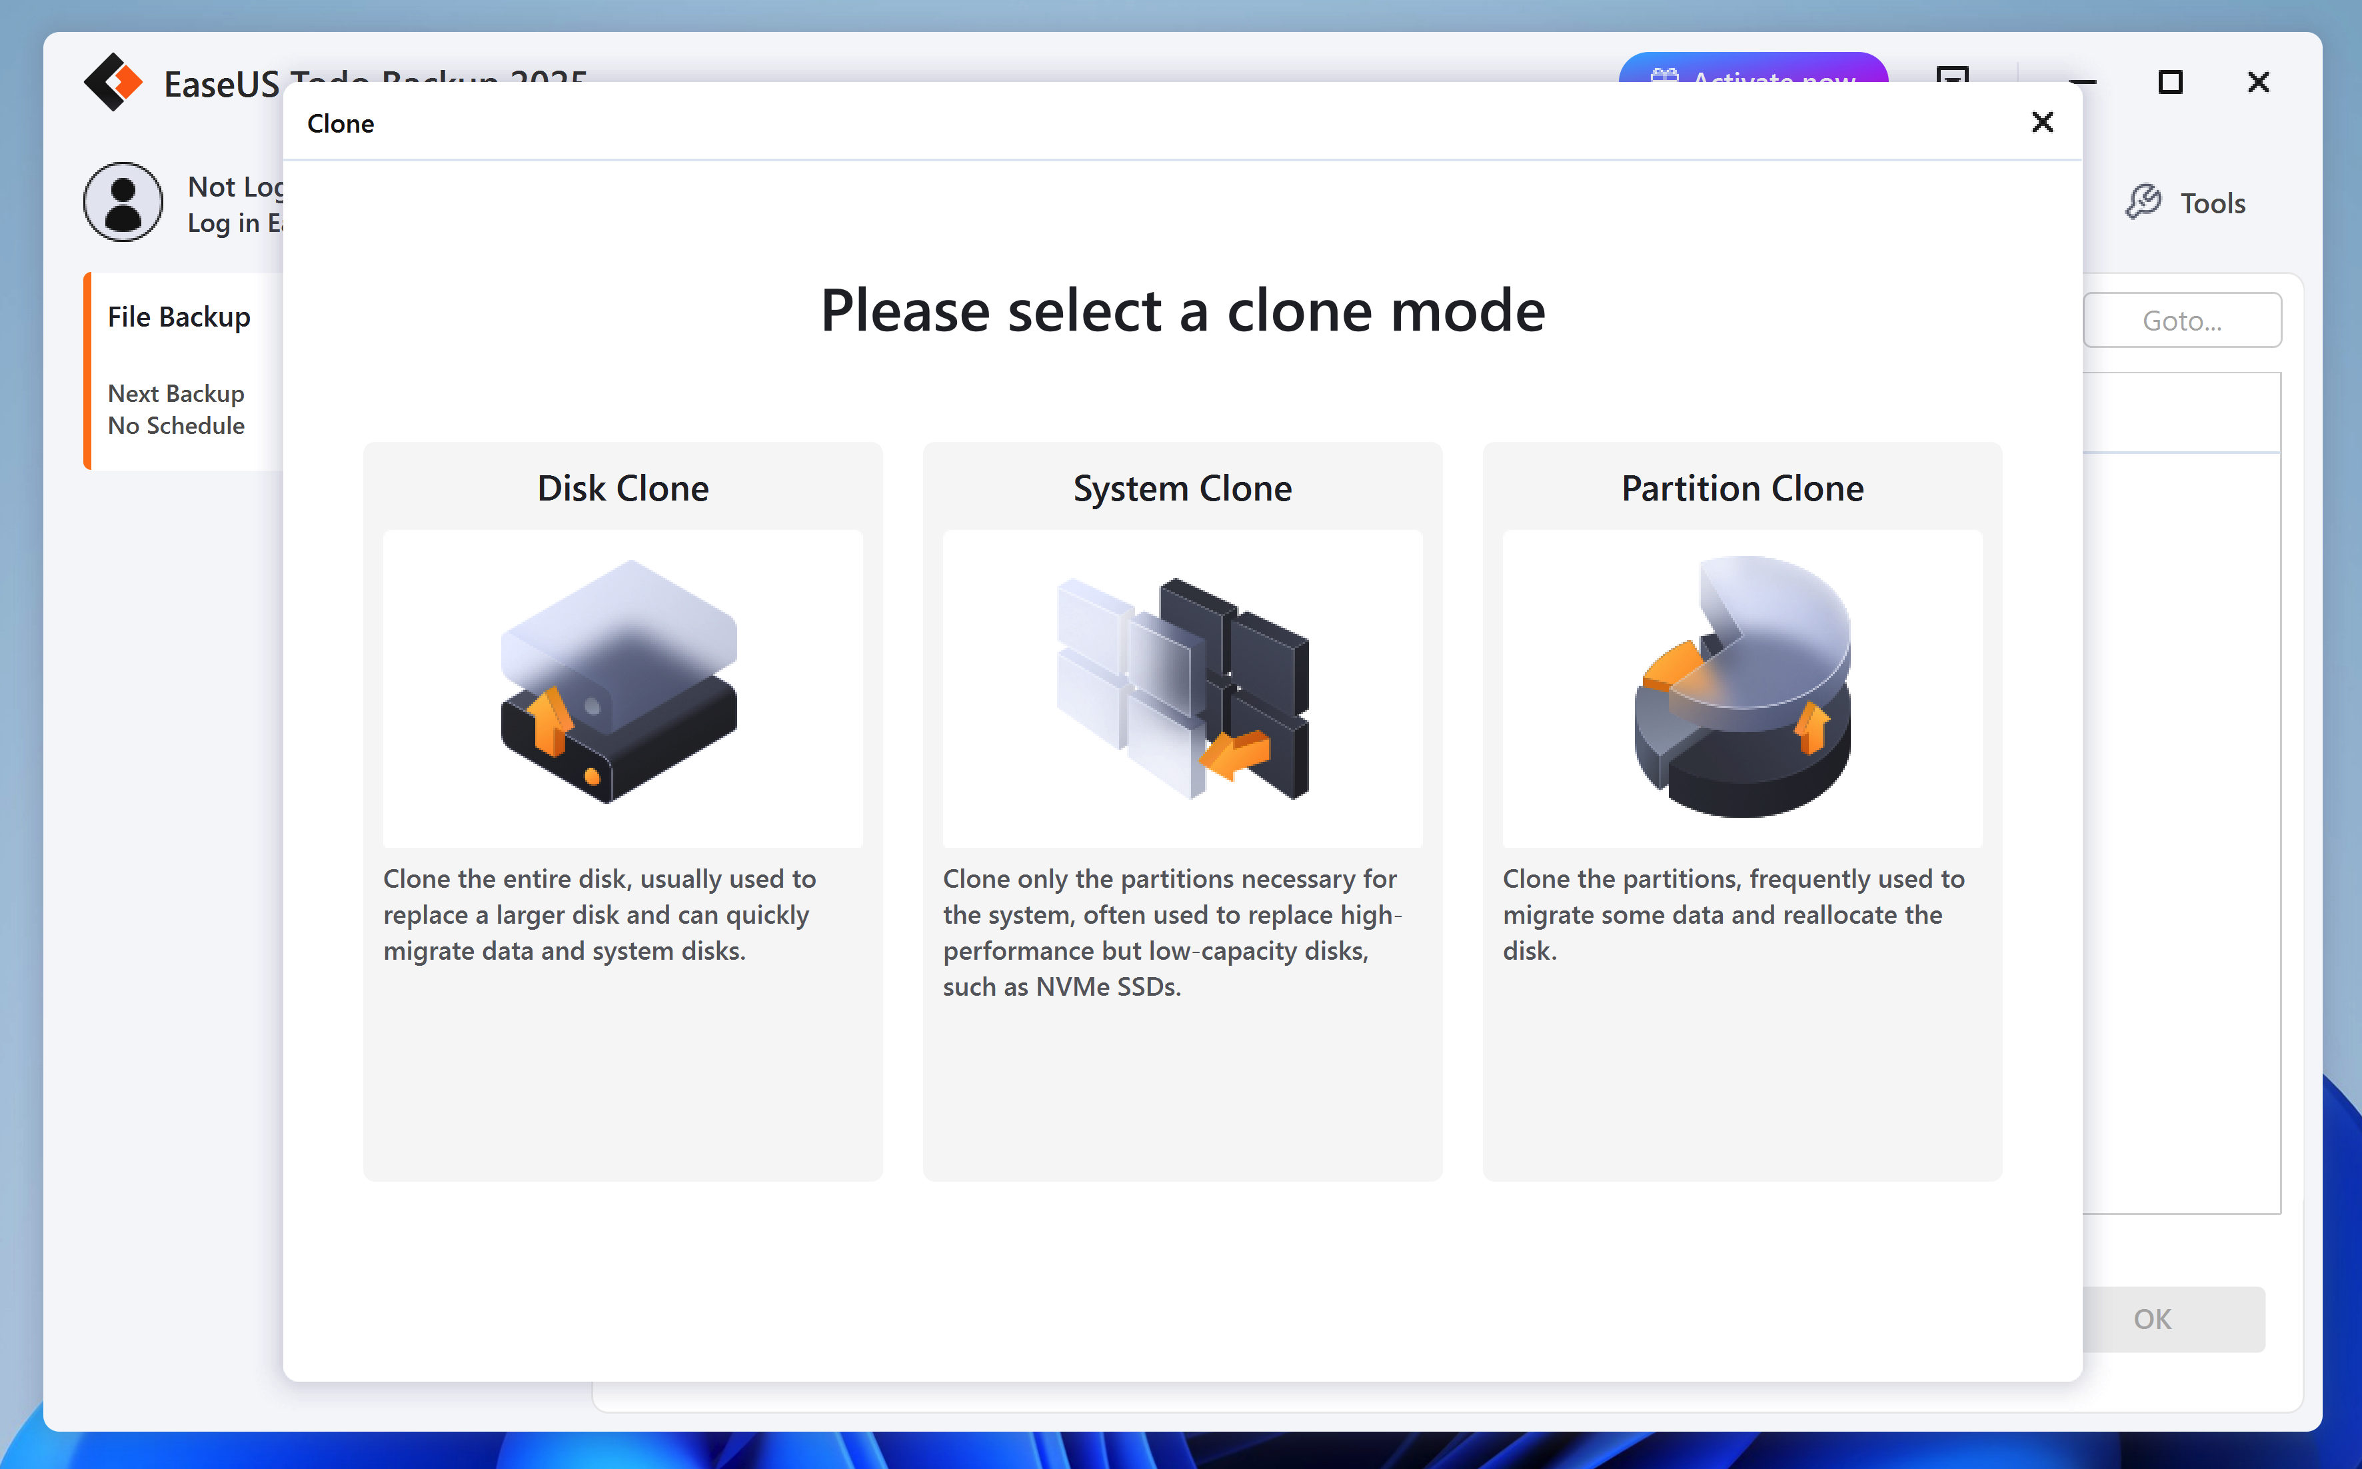The height and width of the screenshot is (1469, 2362).
Task: Click the Not Logged In account text
Action: 236,187
